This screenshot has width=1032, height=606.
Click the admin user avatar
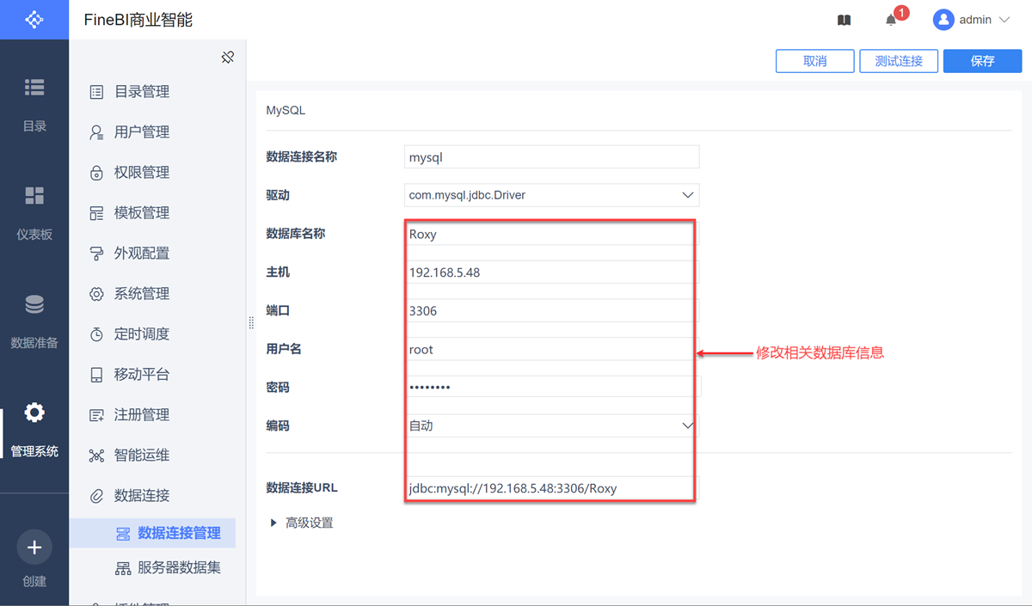tap(943, 19)
